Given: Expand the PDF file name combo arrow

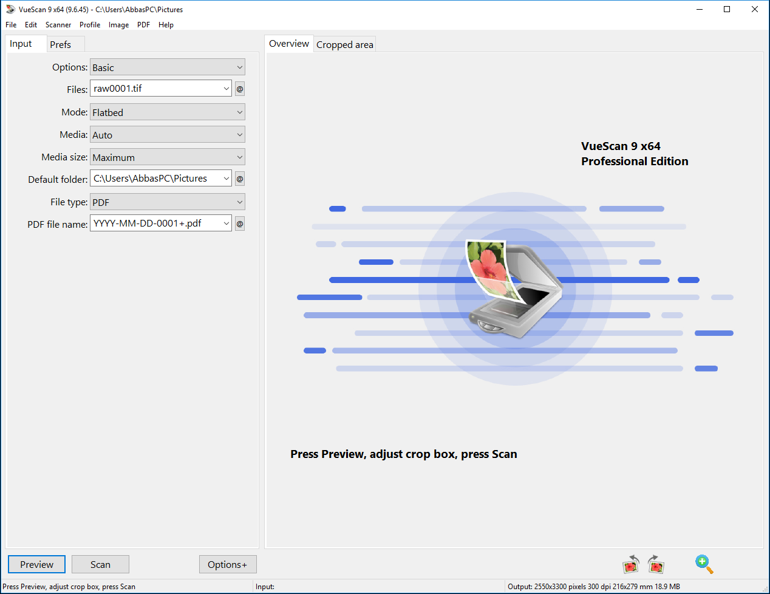Looking at the screenshot, I should [227, 224].
